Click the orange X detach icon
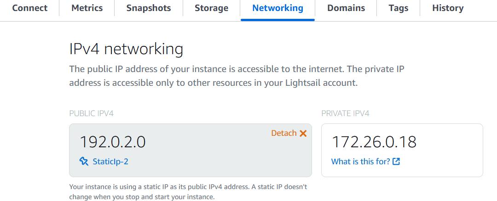497x201 pixels. pyautogui.click(x=303, y=134)
